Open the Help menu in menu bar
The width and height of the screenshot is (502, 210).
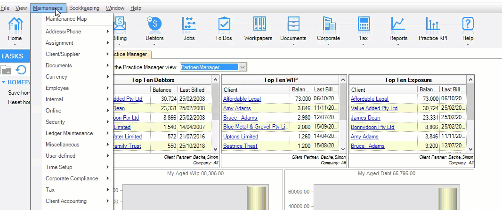click(136, 8)
